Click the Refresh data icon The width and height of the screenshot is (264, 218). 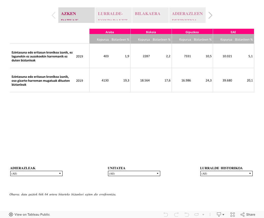197,214
